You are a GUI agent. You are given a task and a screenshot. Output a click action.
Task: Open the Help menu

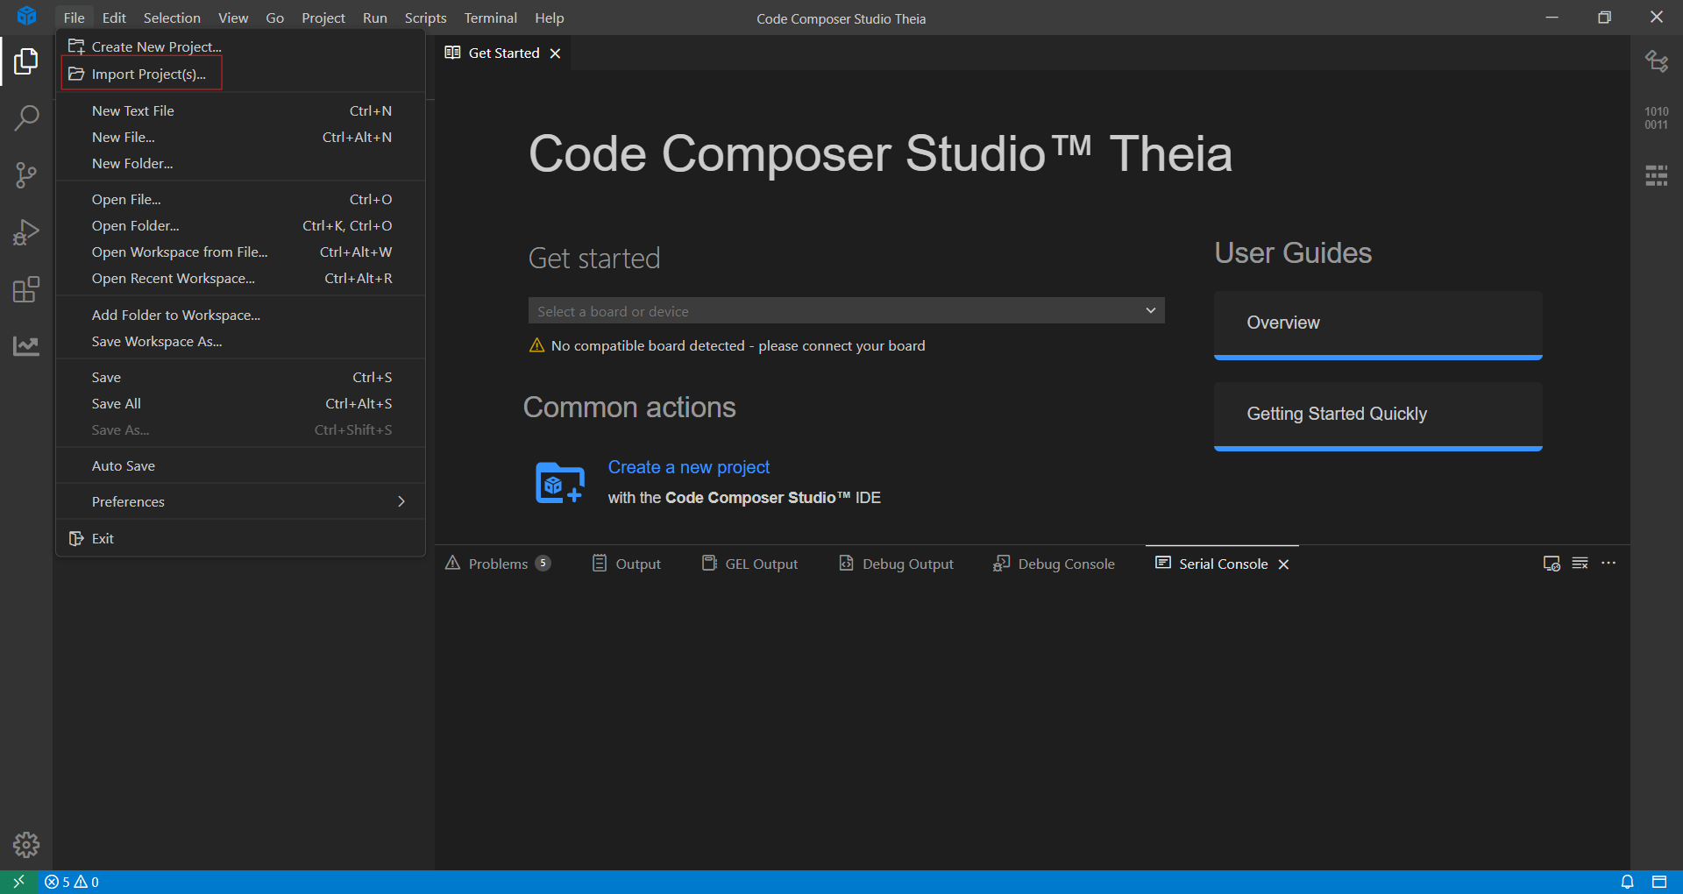(550, 18)
